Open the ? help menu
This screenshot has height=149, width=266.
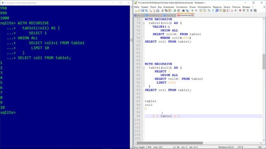click(x=253, y=7)
